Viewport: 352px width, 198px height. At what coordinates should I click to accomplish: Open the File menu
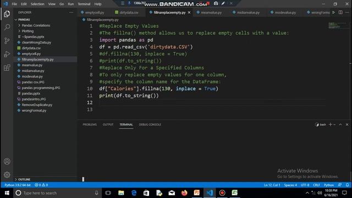(14, 4)
